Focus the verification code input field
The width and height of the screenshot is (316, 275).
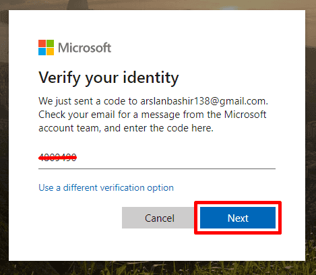(157, 158)
